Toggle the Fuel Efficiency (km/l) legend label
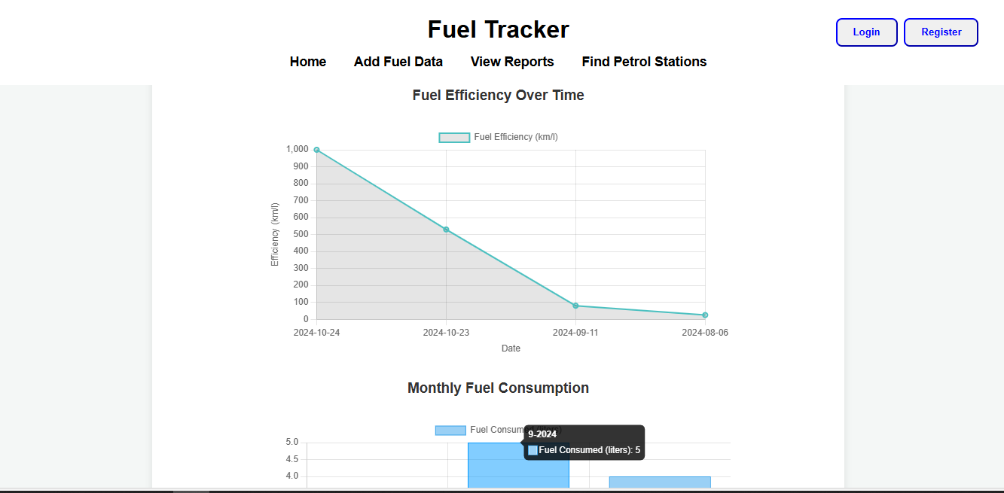The image size is (1004, 493). tap(516, 137)
